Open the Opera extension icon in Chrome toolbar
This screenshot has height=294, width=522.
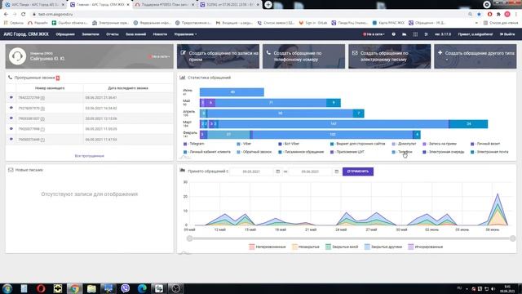tap(489, 15)
